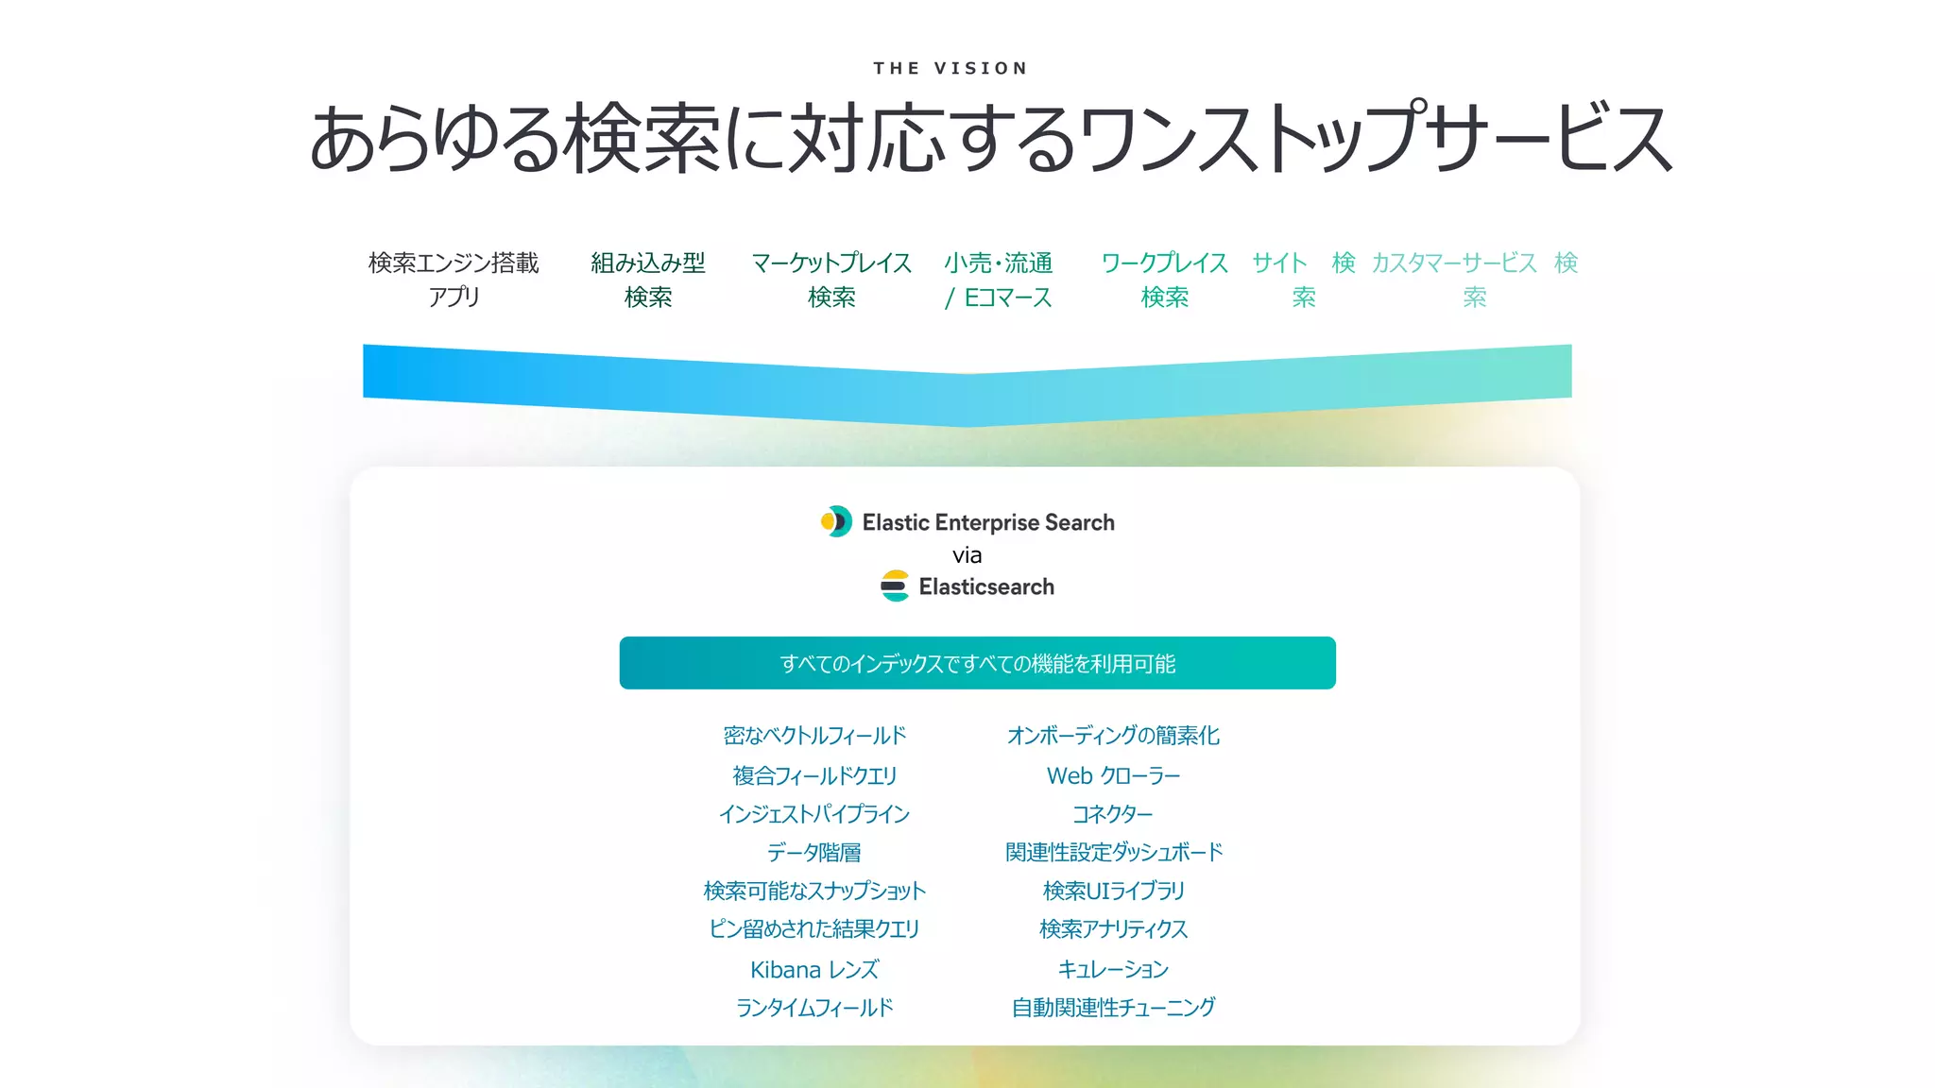Click 'Web クローラー' feature

pyautogui.click(x=1113, y=775)
